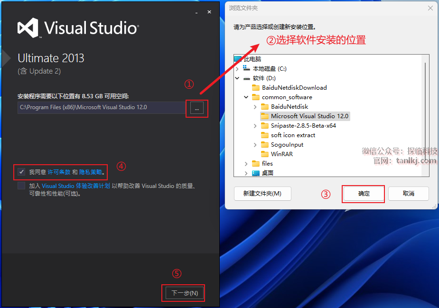Expand the 桌面 desktop node
The height and width of the screenshot is (308, 439).
coord(246,173)
